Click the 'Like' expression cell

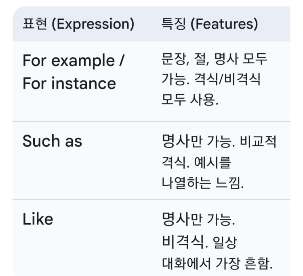(x=38, y=219)
